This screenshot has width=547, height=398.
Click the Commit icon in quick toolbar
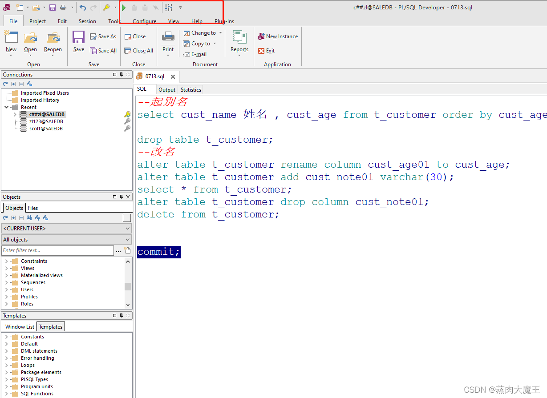134,8
